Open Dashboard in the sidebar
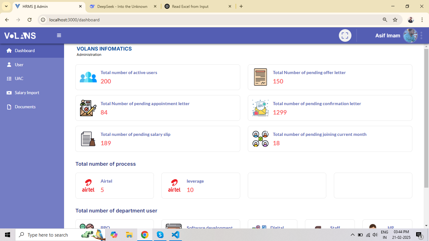Image resolution: width=429 pixels, height=241 pixels. click(x=25, y=51)
